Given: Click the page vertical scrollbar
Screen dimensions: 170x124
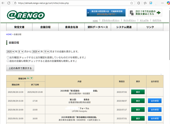Looking at the screenshot, I should point(169,35).
